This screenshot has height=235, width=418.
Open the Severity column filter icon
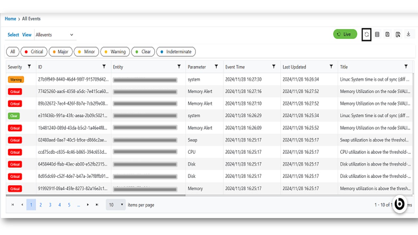click(29, 67)
